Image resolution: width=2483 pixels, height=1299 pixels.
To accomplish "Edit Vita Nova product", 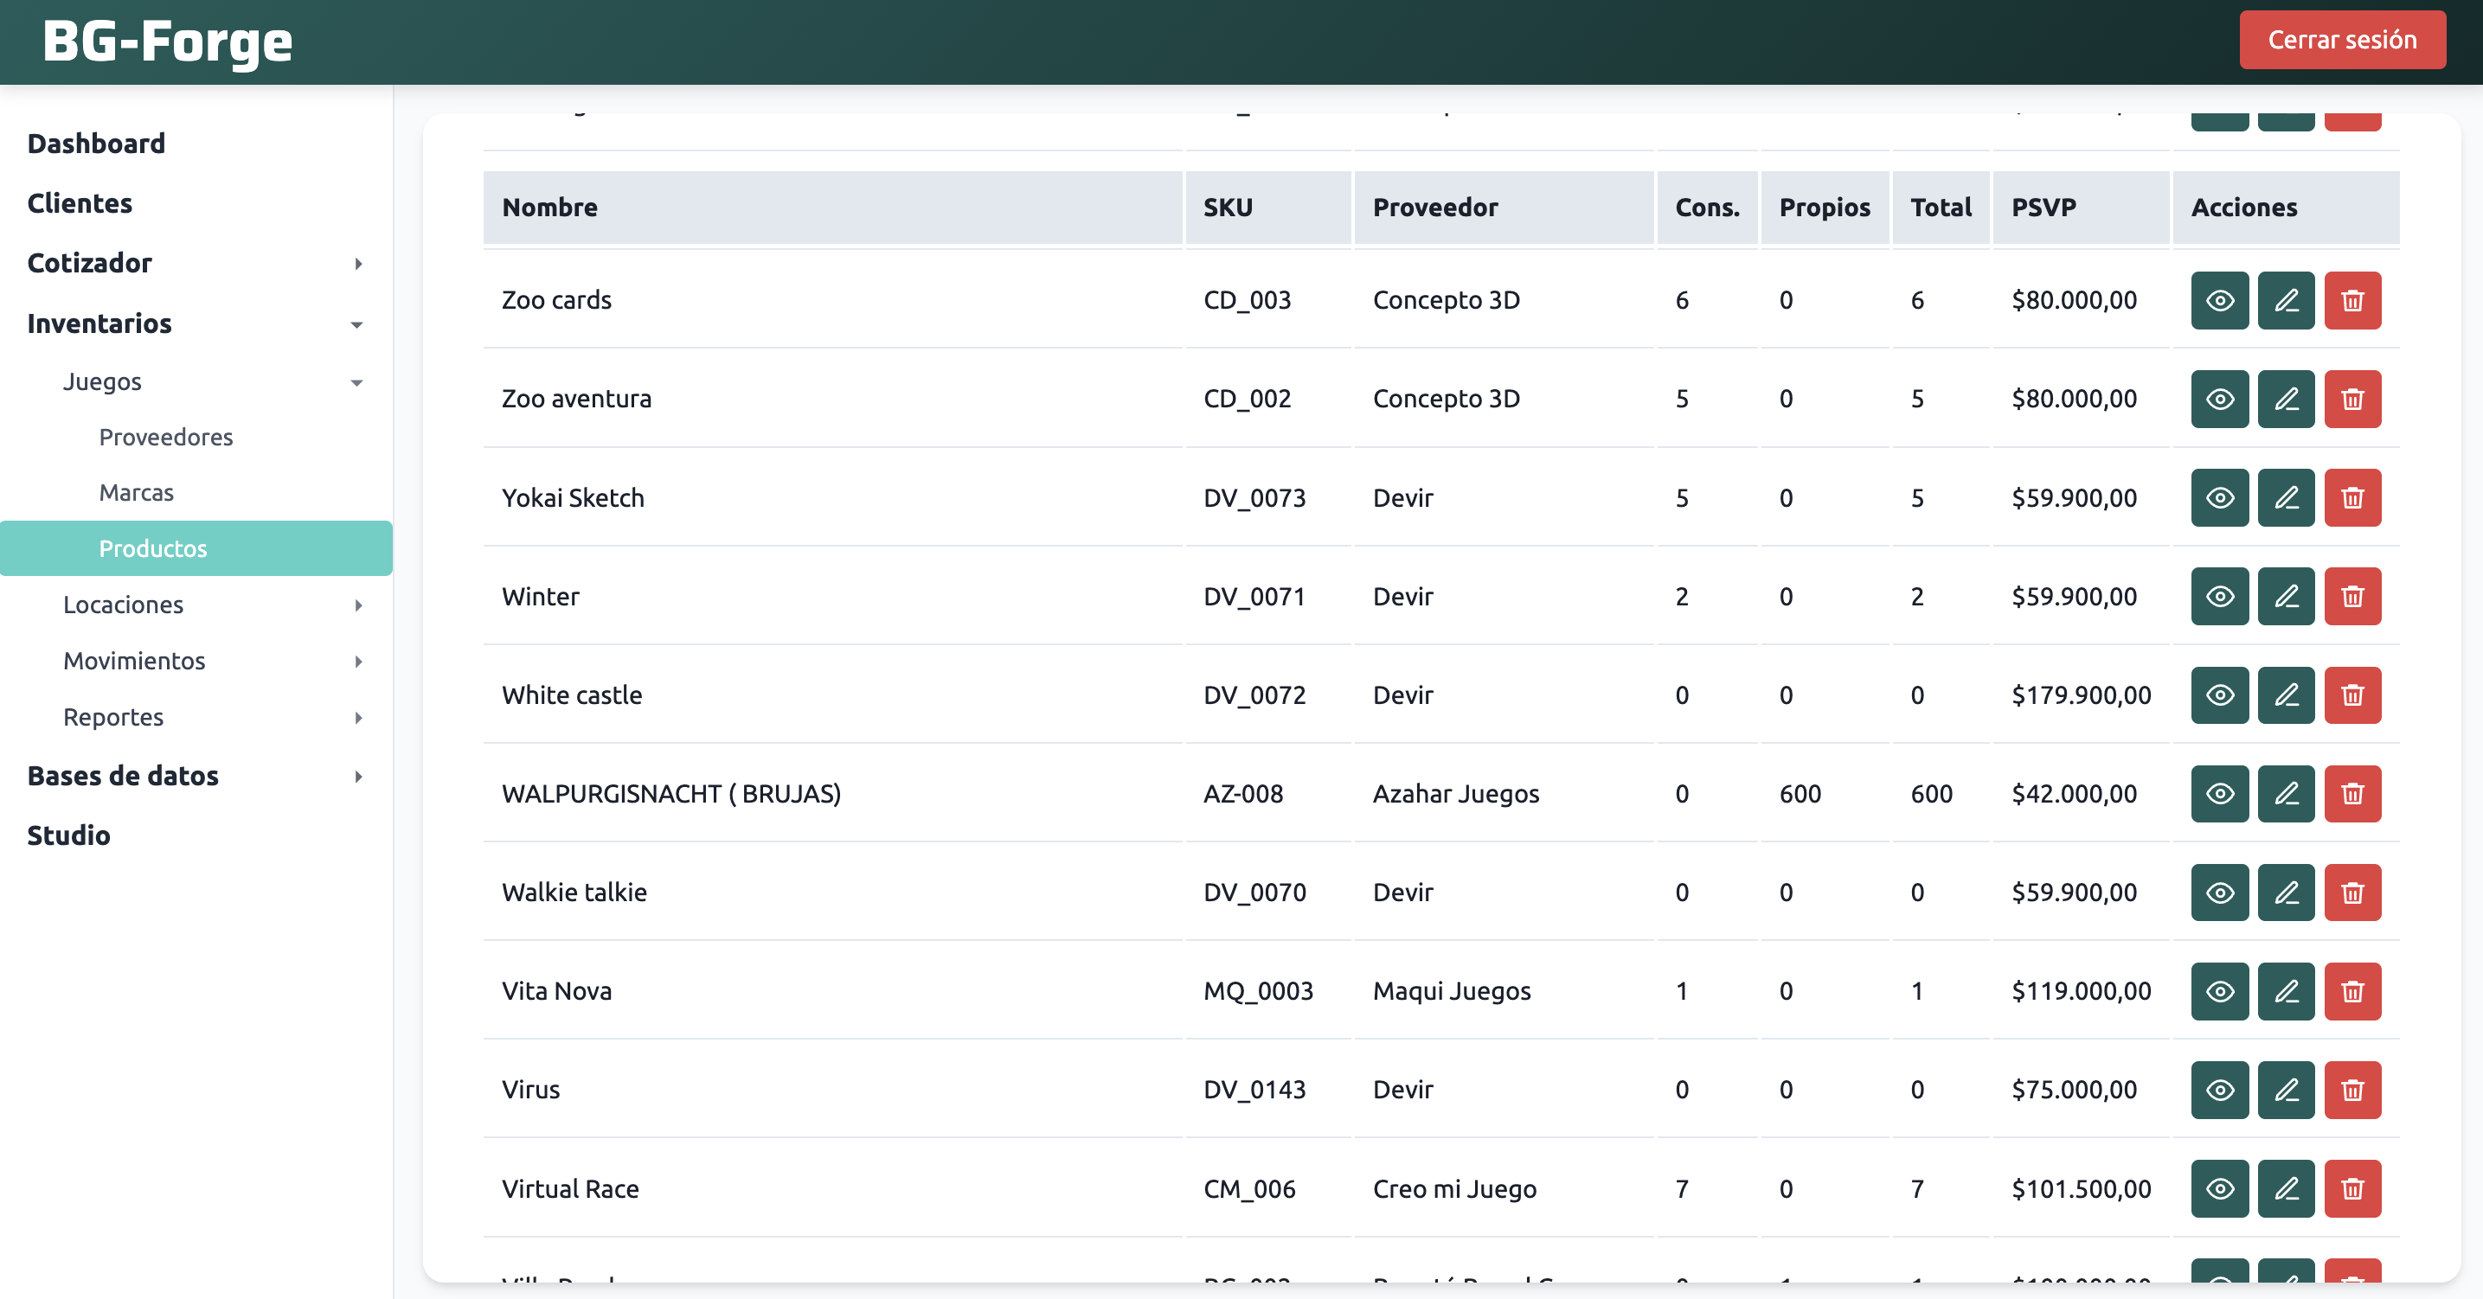I will coord(2287,992).
